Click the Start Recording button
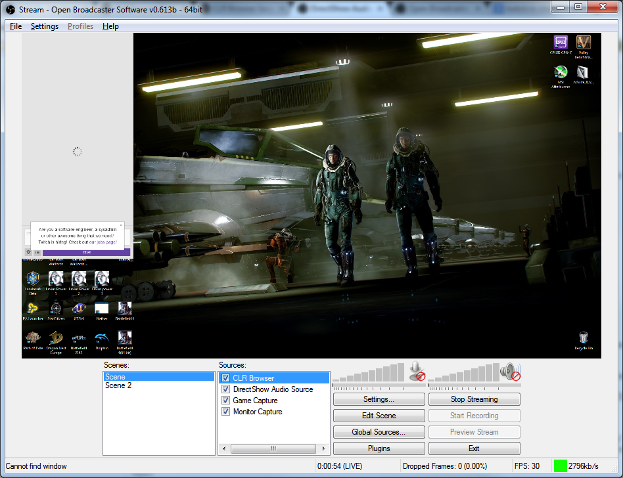Image resolution: width=623 pixels, height=478 pixels. [x=474, y=416]
